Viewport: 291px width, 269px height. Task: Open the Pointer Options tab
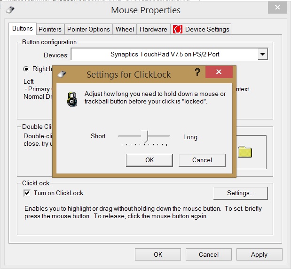click(88, 29)
